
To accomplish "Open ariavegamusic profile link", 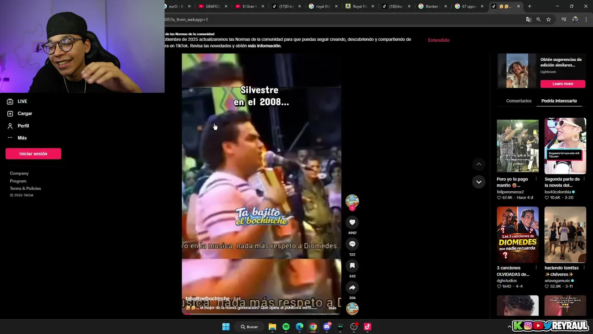I will [x=557, y=280].
